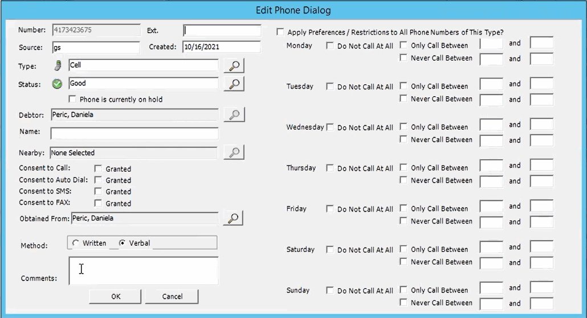The height and width of the screenshot is (318, 587).
Task: Click the Nearby search magnifier icon
Action: pyautogui.click(x=234, y=152)
